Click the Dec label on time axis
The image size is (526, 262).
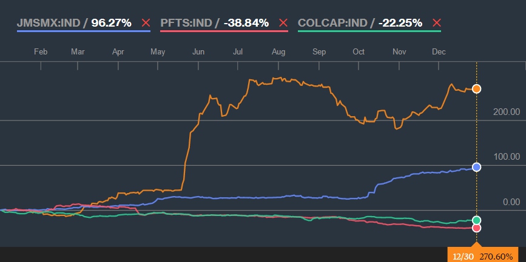439,52
